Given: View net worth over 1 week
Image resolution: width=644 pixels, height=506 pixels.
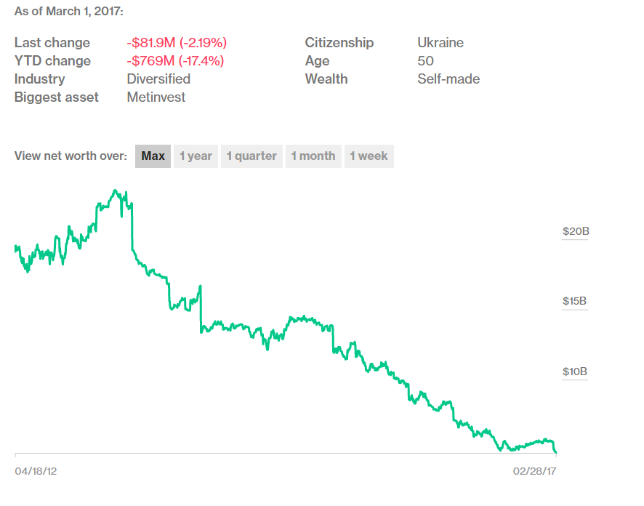Looking at the screenshot, I should 369,156.
